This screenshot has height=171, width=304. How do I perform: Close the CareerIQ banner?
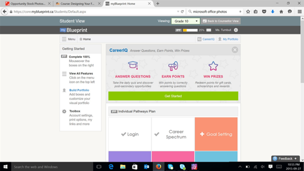tap(235, 50)
